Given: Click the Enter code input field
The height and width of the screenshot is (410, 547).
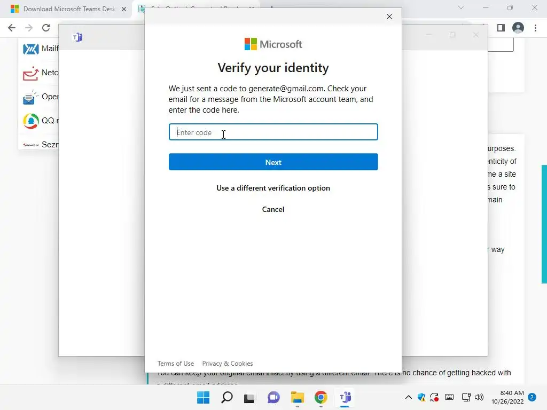Looking at the screenshot, I should click(x=273, y=132).
